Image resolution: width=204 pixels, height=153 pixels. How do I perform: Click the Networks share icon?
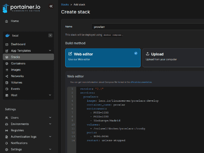(7, 76)
